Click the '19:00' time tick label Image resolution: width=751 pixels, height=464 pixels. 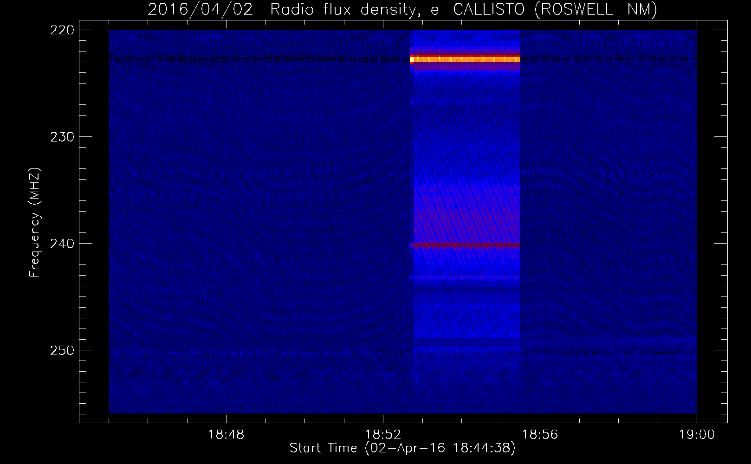697,435
